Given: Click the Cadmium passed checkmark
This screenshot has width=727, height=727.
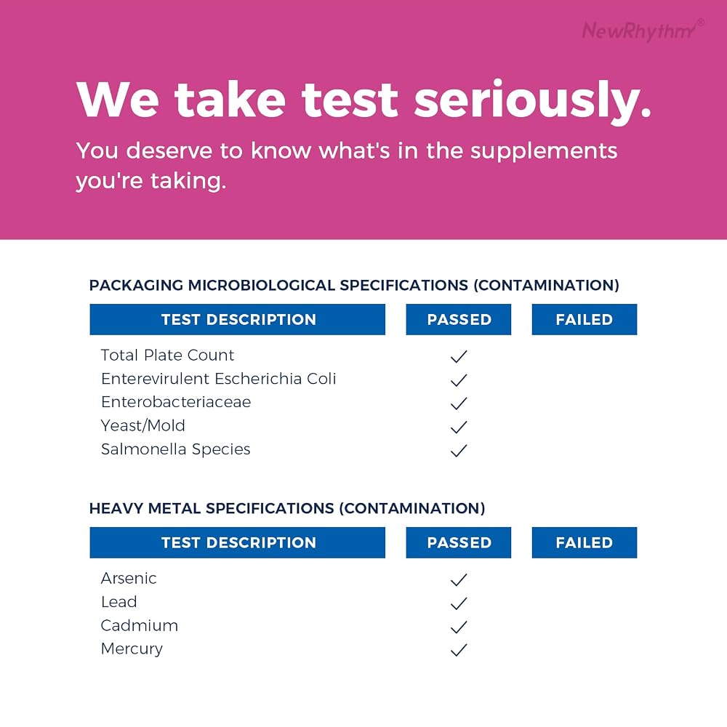Looking at the screenshot, I should point(459,627).
